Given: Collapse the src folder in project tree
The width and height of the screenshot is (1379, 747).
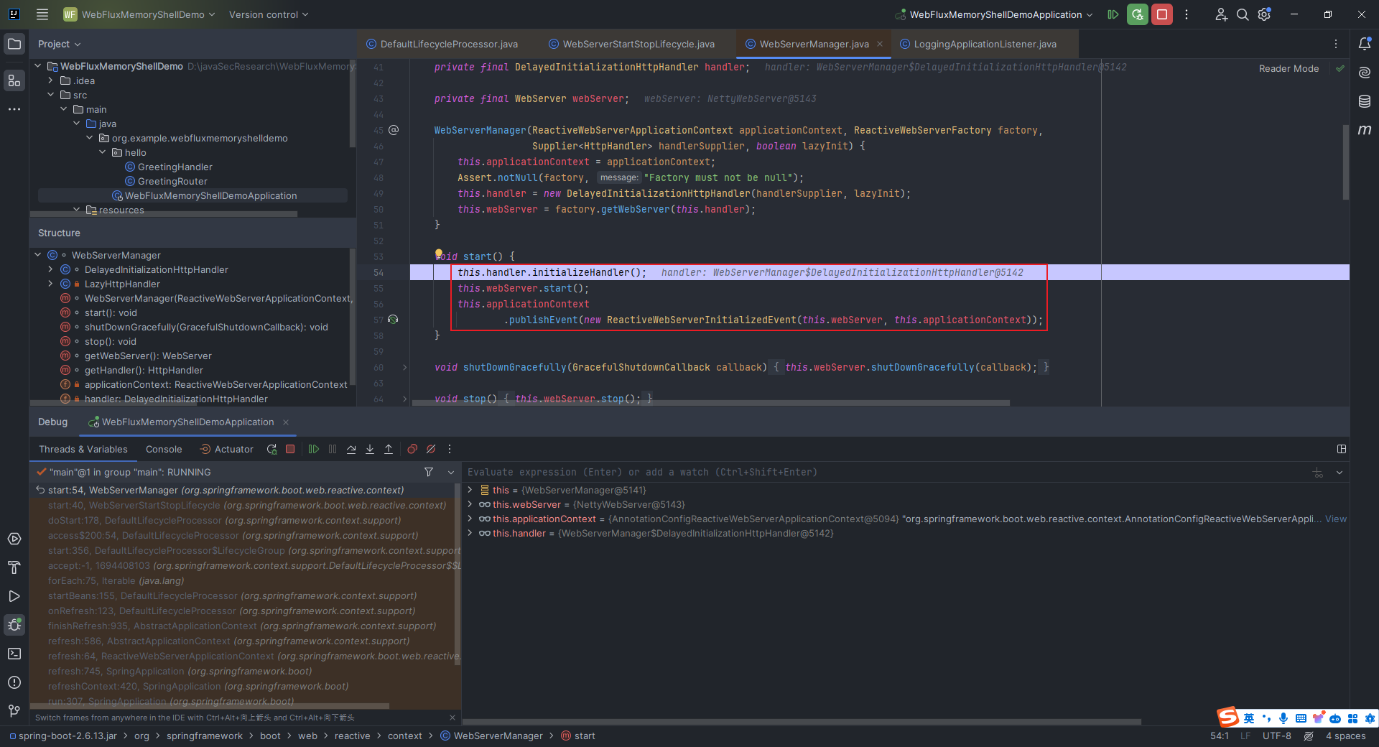Looking at the screenshot, I should pos(51,95).
